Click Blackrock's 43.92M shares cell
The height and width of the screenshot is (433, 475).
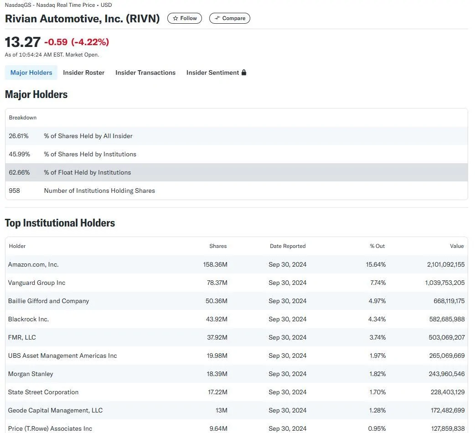pos(217,319)
